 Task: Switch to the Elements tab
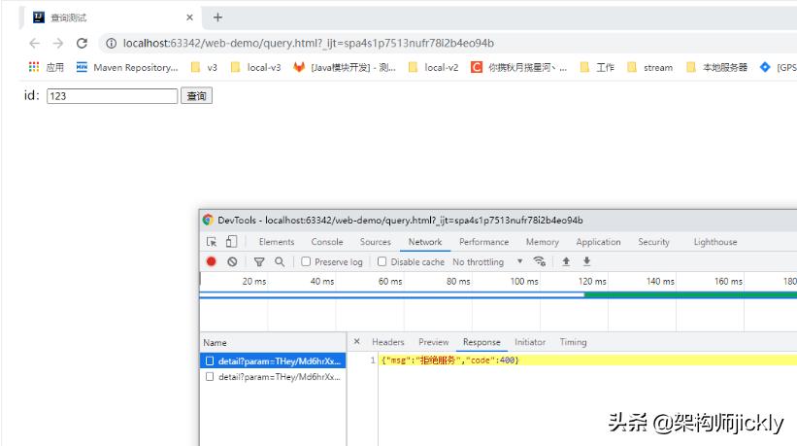pos(277,242)
